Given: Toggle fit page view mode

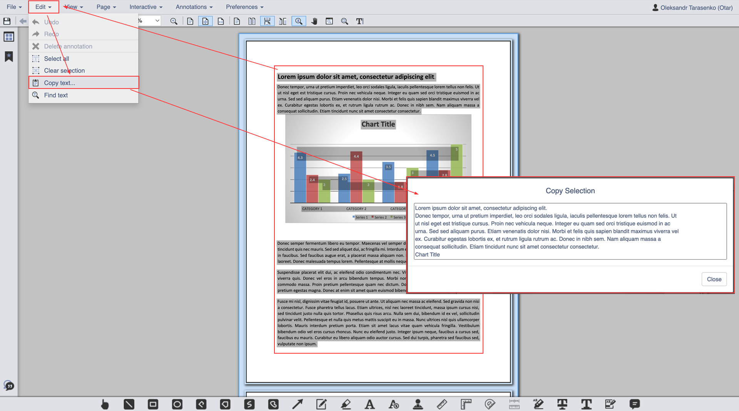Looking at the screenshot, I should coord(205,21).
